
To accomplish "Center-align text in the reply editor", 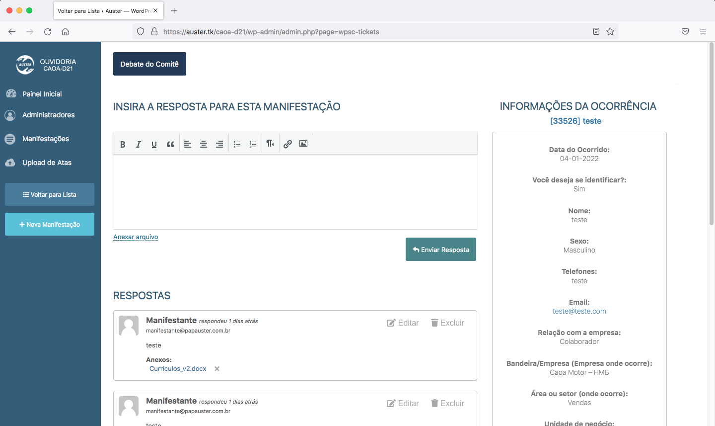I will [204, 144].
